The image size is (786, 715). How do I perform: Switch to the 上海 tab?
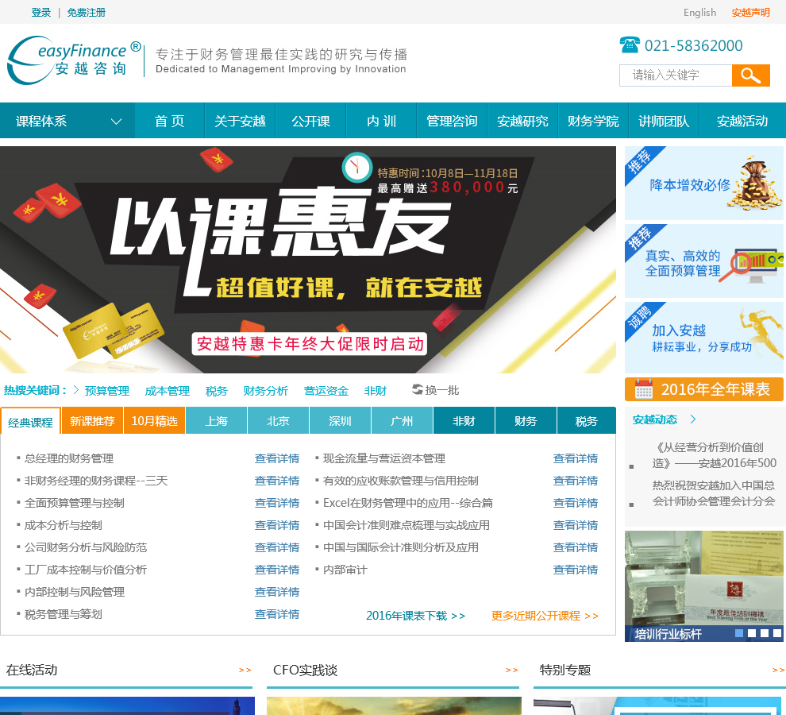point(217,420)
